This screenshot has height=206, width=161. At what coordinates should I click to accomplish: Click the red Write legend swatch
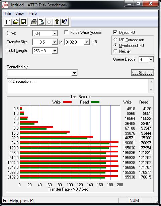point(67,102)
